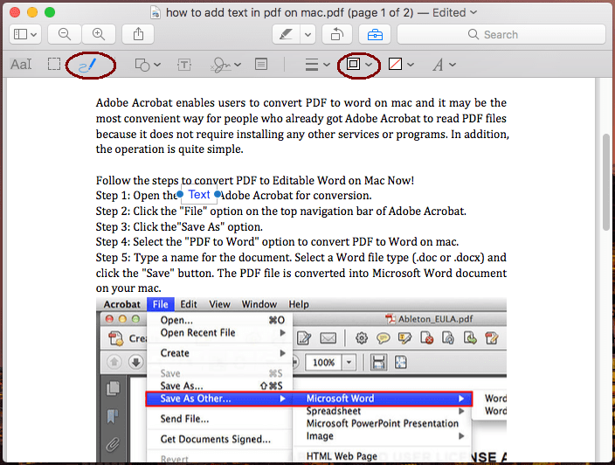This screenshot has height=465, width=615.
Task: Rotate the page with rotate button
Action: pyautogui.click(x=337, y=35)
